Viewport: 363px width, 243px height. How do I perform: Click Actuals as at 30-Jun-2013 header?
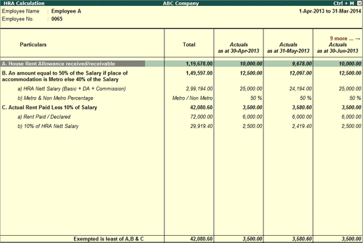pos(338,48)
